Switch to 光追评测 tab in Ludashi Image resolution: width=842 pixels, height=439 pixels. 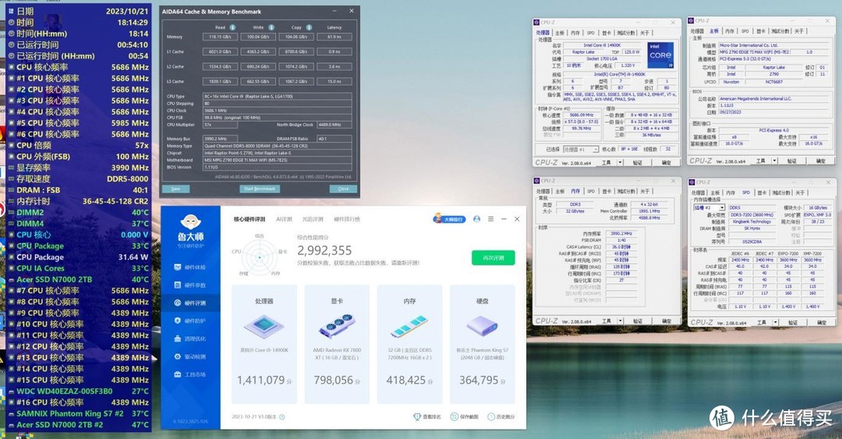click(x=313, y=219)
